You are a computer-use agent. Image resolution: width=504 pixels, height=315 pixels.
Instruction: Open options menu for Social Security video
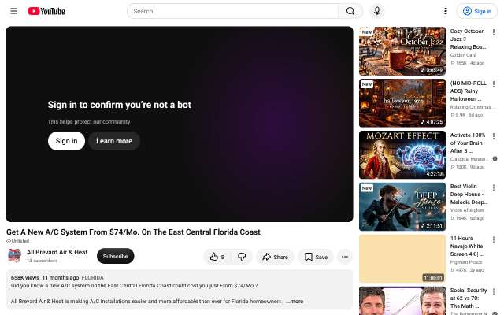494,291
